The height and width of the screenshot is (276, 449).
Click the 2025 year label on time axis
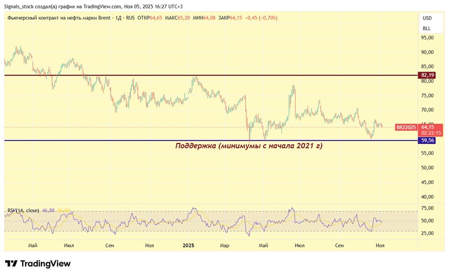click(x=189, y=245)
